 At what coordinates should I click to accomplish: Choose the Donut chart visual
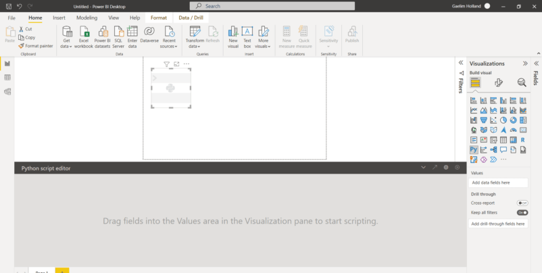point(514,120)
